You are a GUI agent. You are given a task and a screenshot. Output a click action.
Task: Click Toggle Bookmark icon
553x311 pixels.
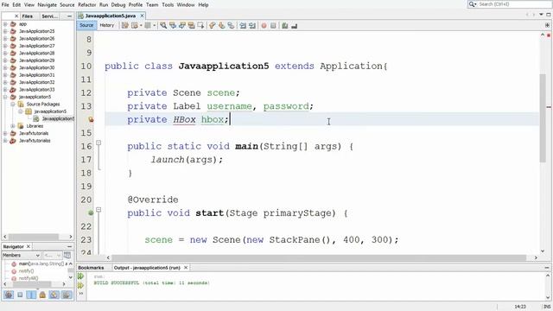click(231, 25)
